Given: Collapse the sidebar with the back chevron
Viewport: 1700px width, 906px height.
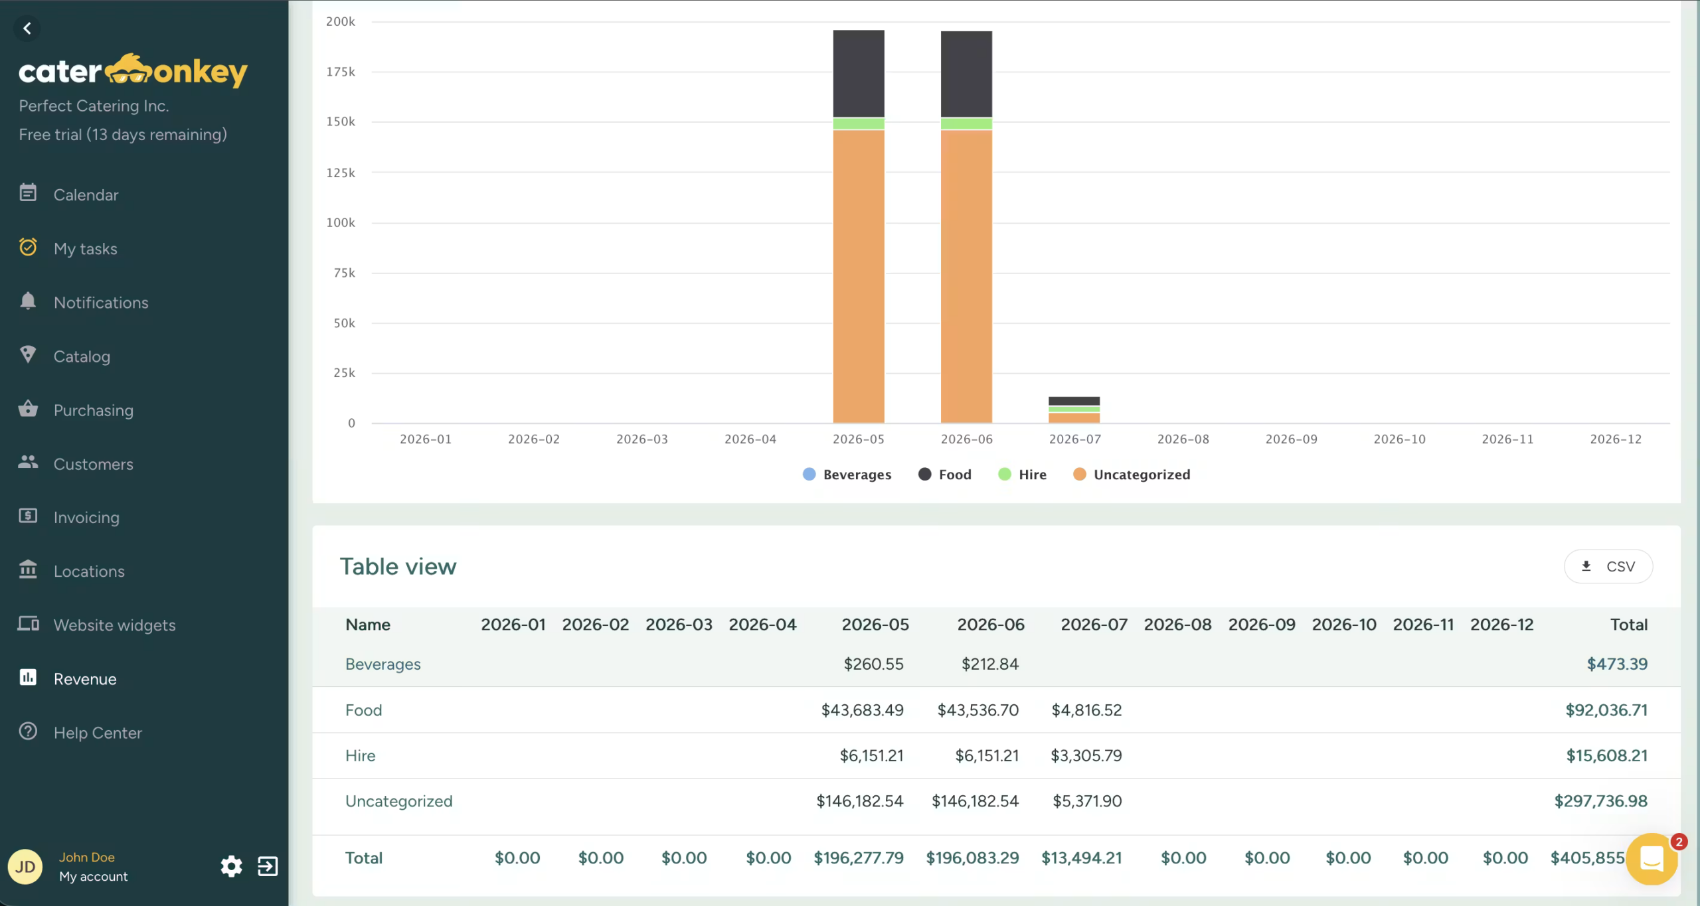Looking at the screenshot, I should [x=27, y=29].
